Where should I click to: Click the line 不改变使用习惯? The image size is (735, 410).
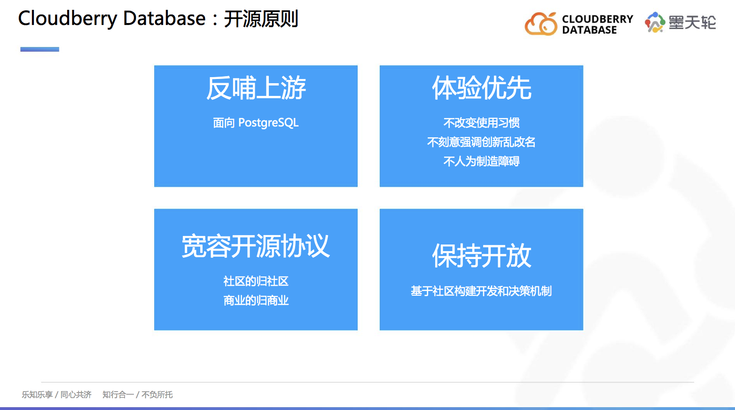(482, 123)
